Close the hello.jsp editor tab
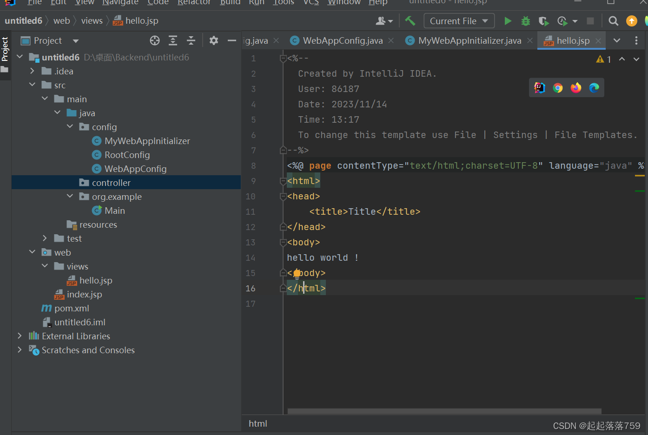The image size is (648, 435). point(598,41)
